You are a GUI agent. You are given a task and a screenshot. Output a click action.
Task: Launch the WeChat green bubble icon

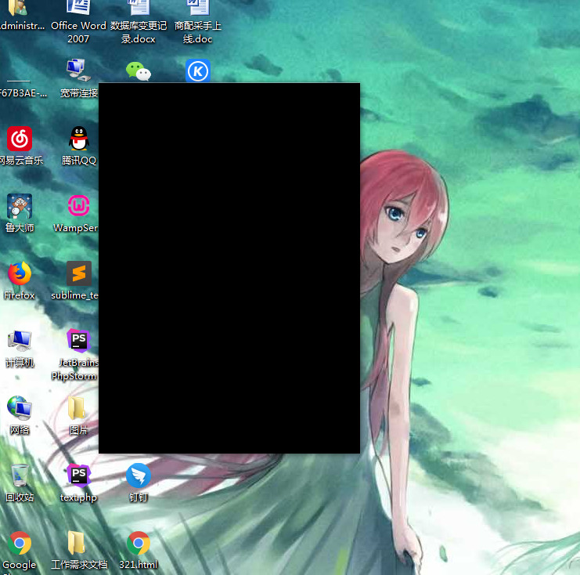click(x=139, y=71)
